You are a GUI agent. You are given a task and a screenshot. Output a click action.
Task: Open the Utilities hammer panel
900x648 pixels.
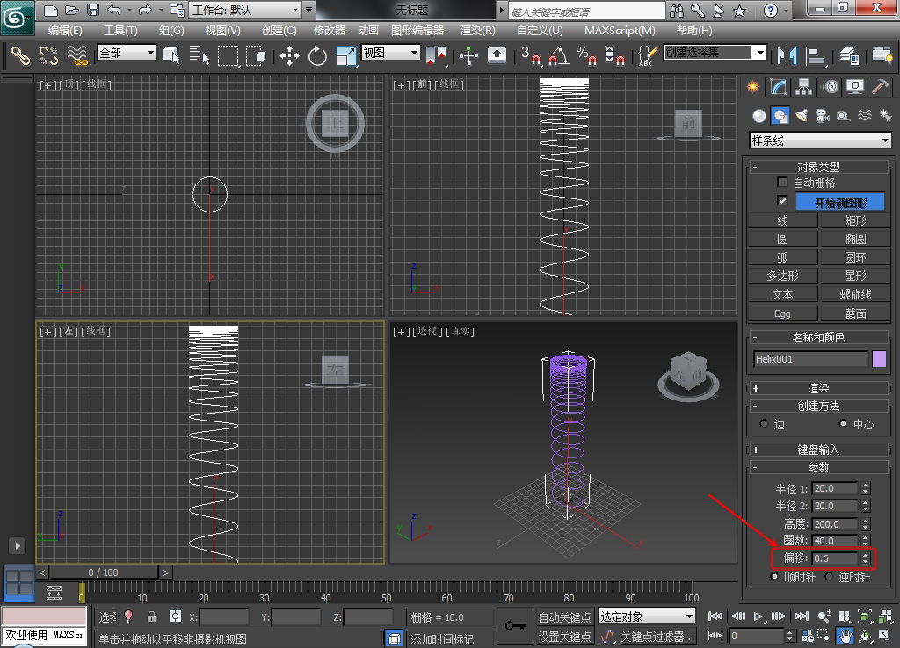pyautogui.click(x=881, y=87)
